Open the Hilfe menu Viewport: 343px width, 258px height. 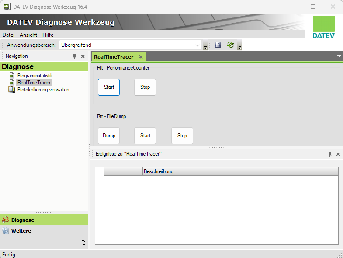pos(48,35)
